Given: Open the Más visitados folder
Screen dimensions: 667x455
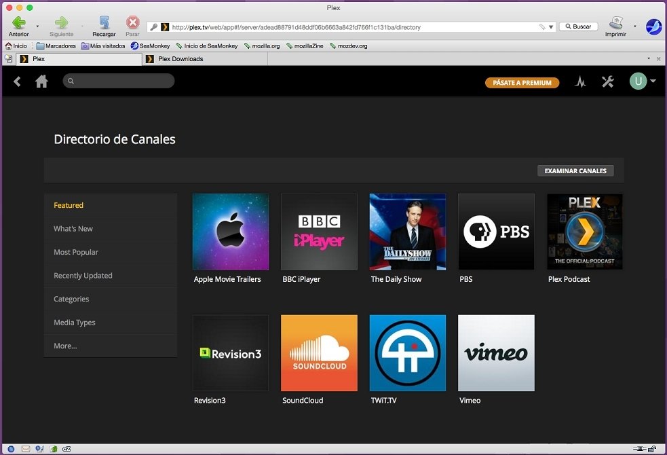Looking at the screenshot, I should pos(103,46).
